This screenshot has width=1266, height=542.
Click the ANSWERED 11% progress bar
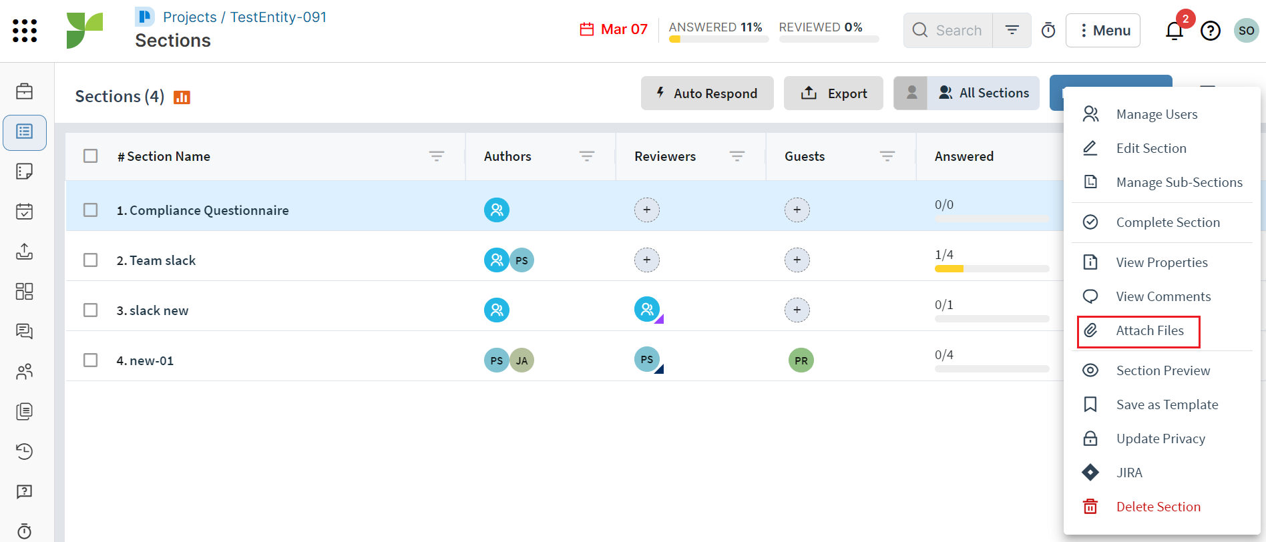718,39
